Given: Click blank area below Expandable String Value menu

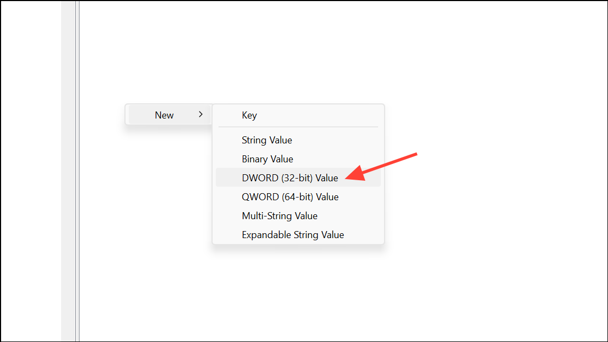Looking at the screenshot, I should [x=298, y=287].
